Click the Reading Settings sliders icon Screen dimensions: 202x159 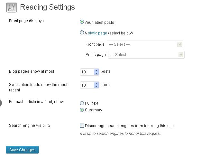11,7
